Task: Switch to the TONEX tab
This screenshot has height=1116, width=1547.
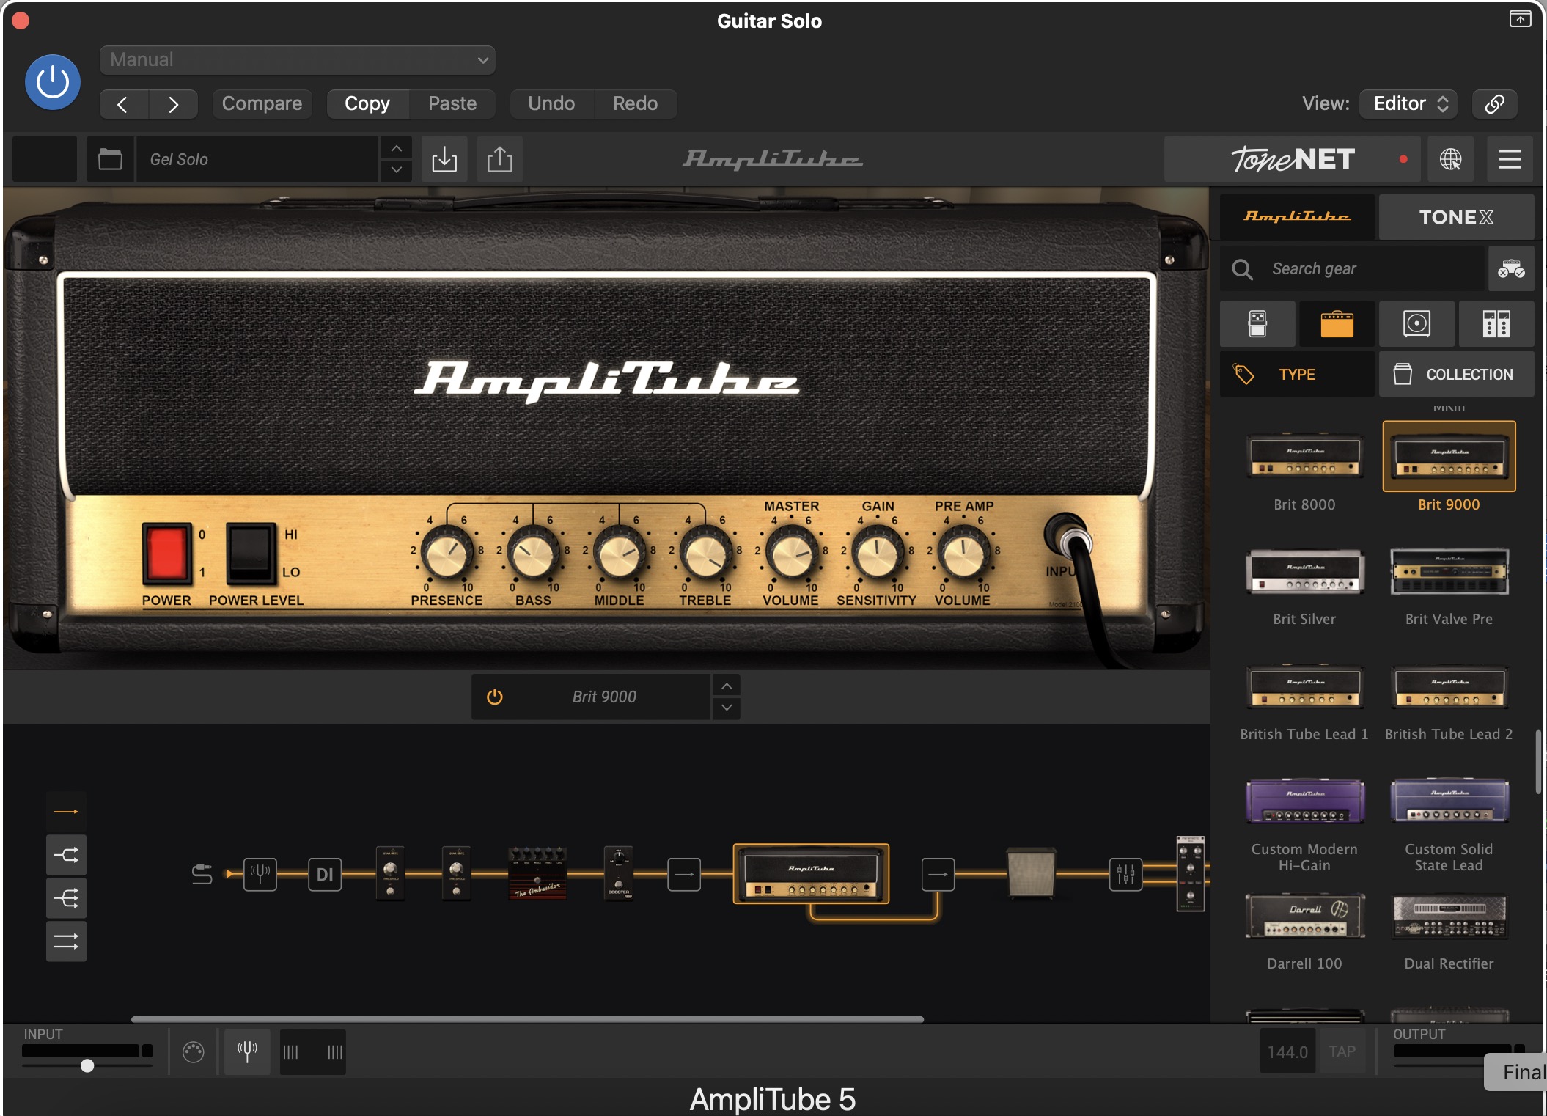Action: [1456, 217]
